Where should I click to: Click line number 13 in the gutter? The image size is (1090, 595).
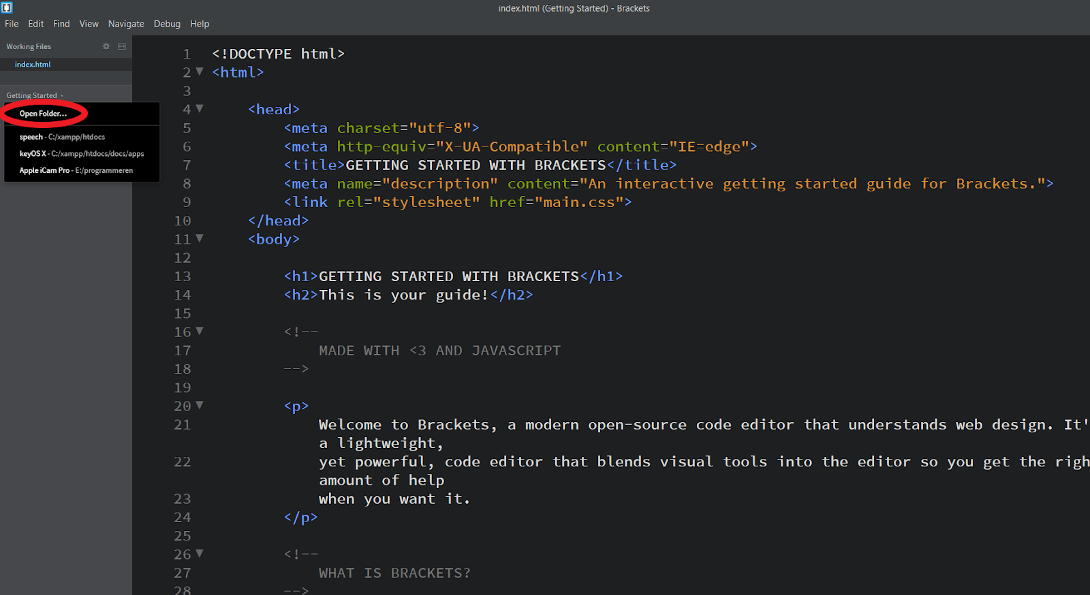tap(183, 276)
